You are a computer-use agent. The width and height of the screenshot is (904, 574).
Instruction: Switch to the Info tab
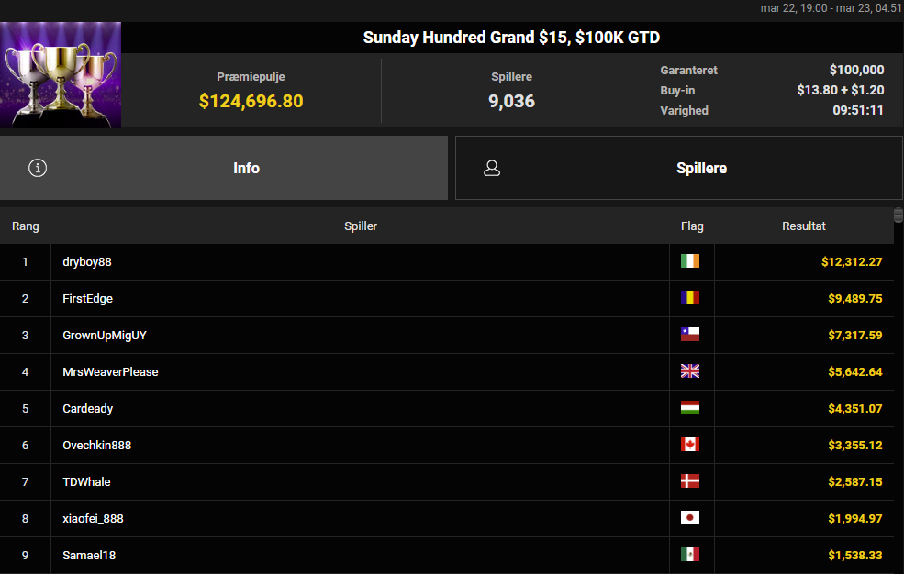click(246, 169)
